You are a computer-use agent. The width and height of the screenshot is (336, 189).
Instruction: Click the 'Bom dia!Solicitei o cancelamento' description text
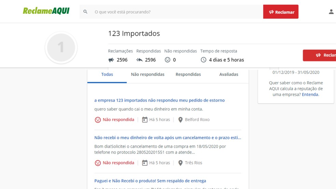160,149
